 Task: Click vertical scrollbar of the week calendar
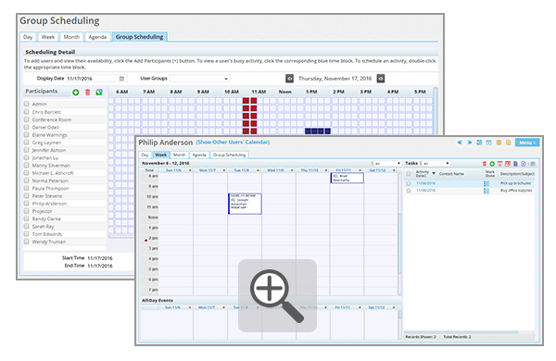pyautogui.click(x=400, y=243)
